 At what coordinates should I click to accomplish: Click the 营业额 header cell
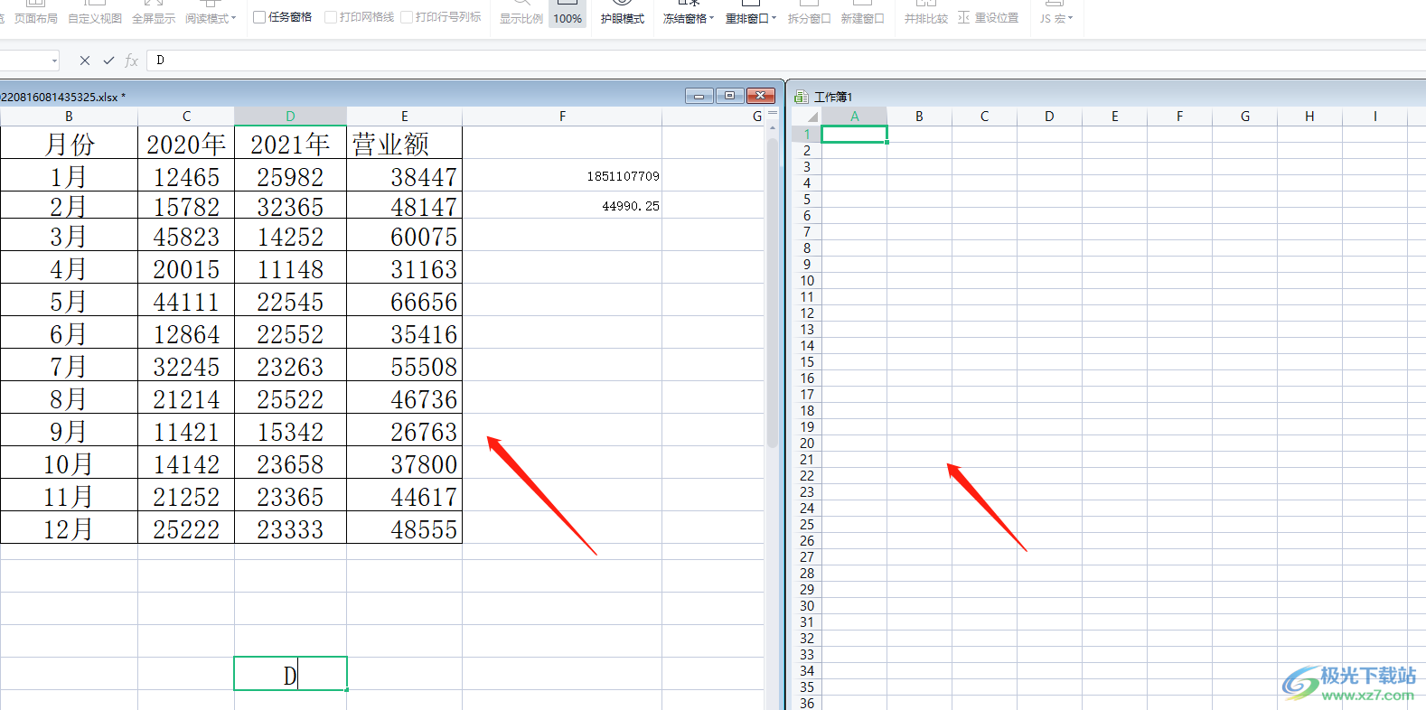tap(405, 144)
